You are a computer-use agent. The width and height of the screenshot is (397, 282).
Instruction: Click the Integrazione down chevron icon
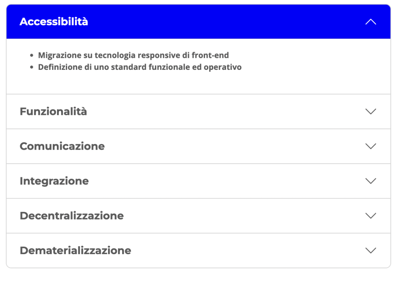(x=371, y=181)
